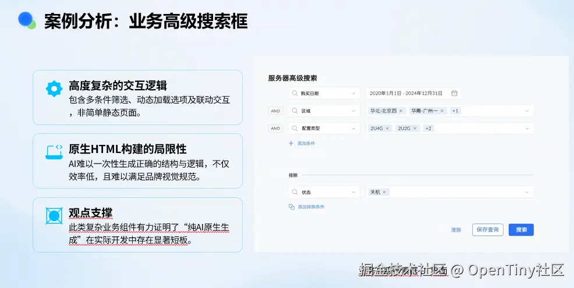This screenshot has height=288, width=574.
Task: Click the target icon on 观点支撑 card
Action: 54,216
